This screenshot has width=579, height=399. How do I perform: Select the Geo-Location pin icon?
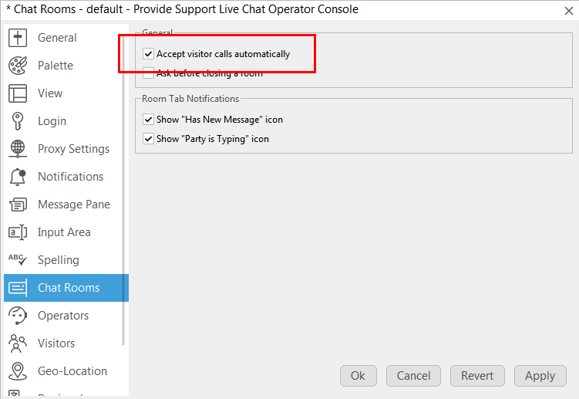[18, 371]
